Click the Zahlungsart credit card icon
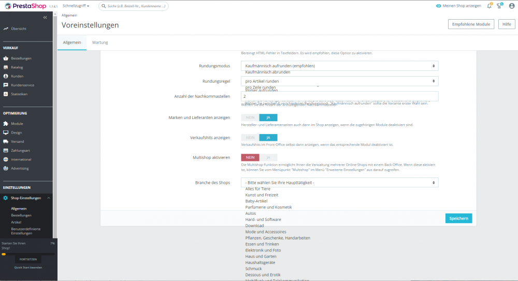518x281 pixels. point(6,151)
